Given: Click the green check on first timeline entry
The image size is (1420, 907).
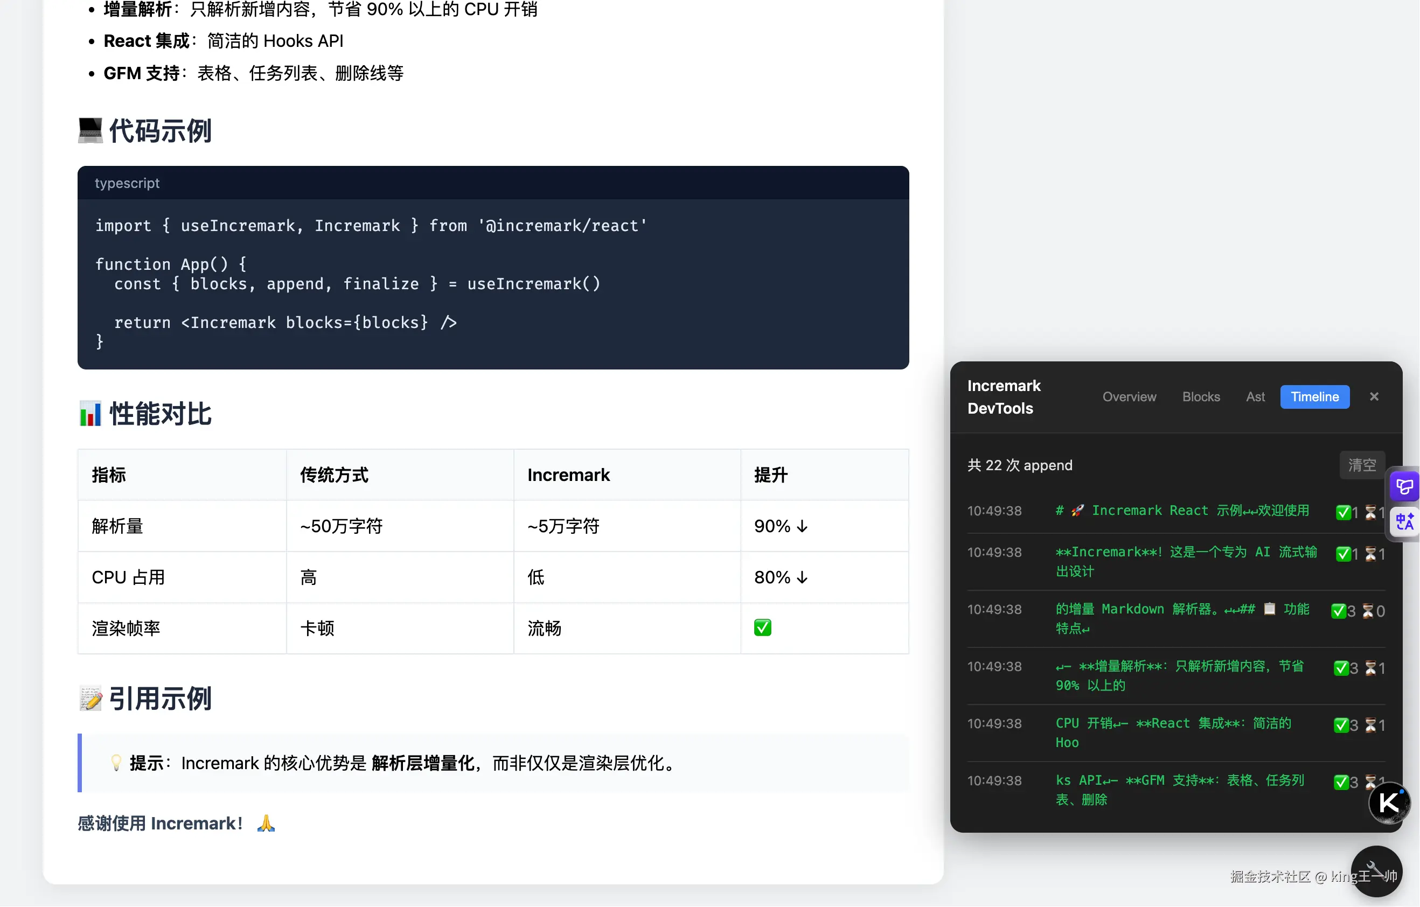Looking at the screenshot, I should pyautogui.click(x=1343, y=512).
